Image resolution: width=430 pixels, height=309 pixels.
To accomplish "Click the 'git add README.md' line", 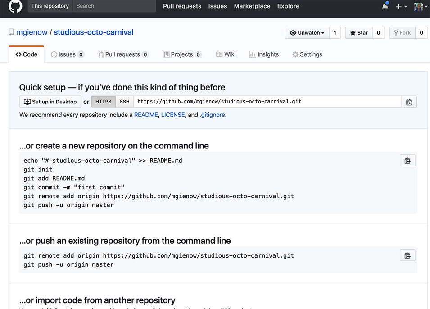I will pyautogui.click(x=54, y=178).
